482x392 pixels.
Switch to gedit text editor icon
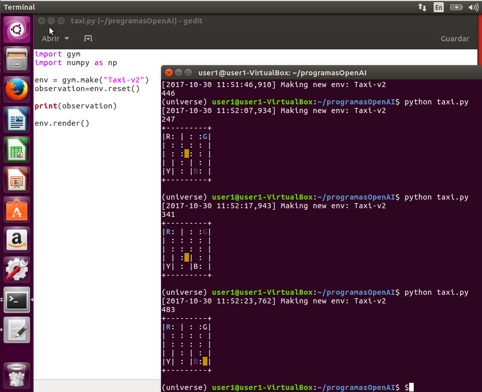(17, 330)
